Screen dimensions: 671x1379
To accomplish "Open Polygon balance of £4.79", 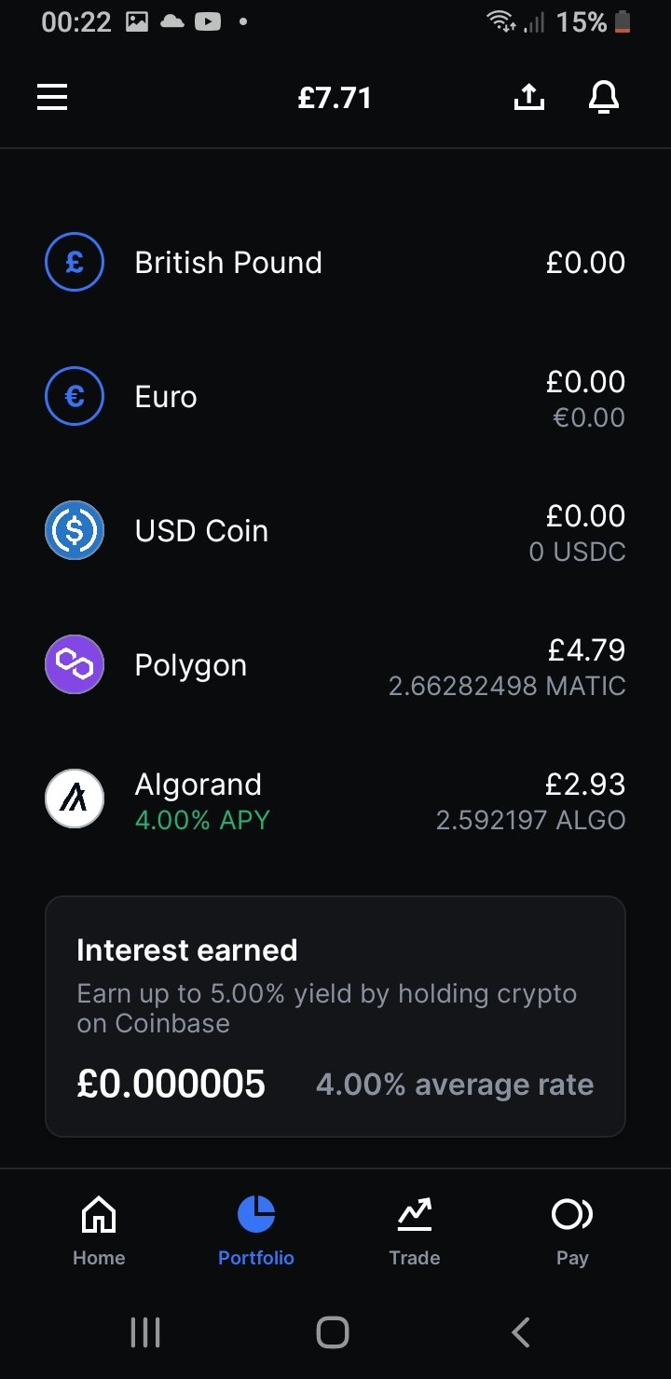I will pos(586,650).
